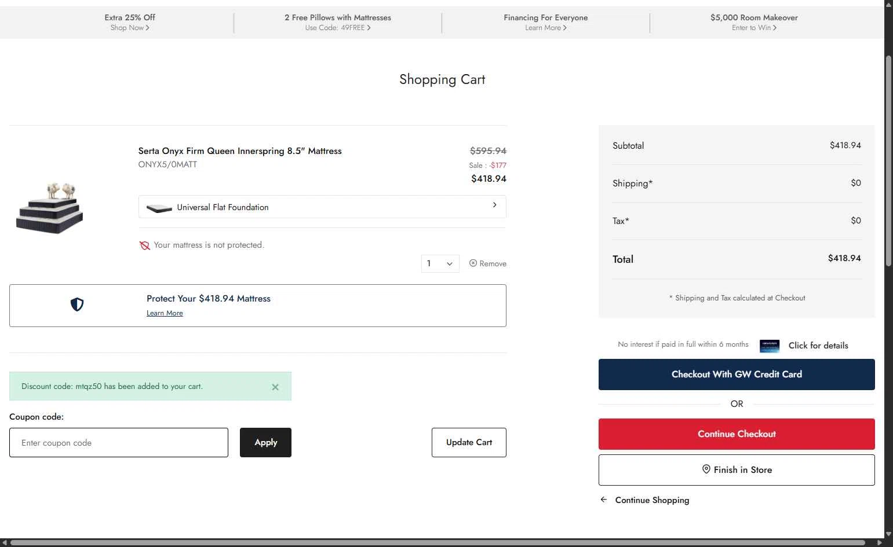This screenshot has width=893, height=547.
Task: Open the quantity dropdown showing 1
Action: (x=440, y=263)
